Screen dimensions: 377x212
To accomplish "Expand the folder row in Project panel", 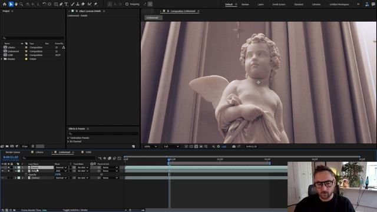I will point(2,59).
